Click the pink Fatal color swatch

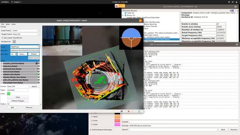(x=117, y=124)
